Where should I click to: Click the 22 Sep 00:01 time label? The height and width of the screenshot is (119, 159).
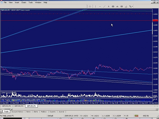[x=154, y=103]
